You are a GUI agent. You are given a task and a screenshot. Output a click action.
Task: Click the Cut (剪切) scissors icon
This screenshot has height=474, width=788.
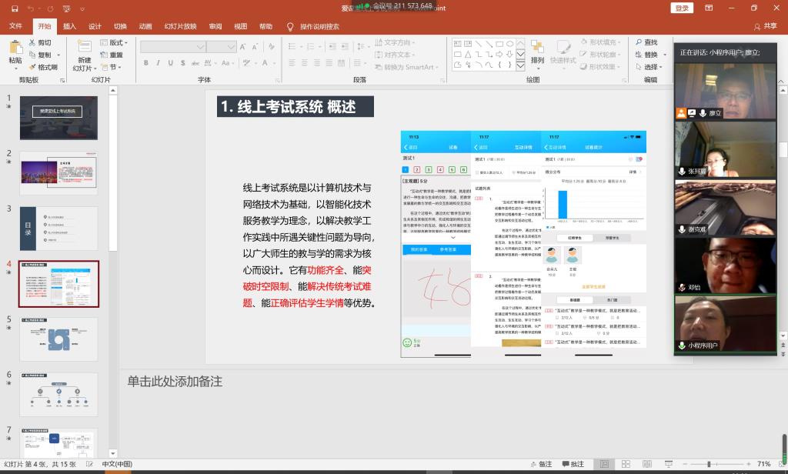33,43
